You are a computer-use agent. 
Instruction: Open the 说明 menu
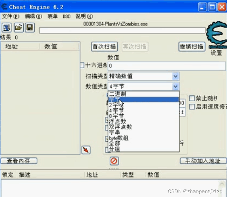coord(84,16)
